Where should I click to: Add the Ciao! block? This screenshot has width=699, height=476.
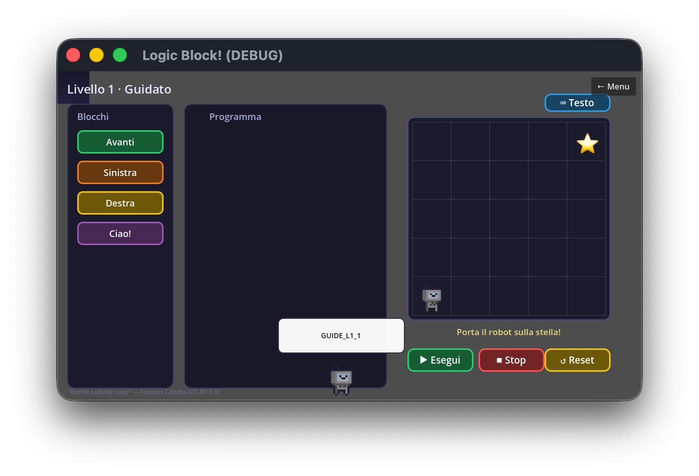click(x=120, y=233)
